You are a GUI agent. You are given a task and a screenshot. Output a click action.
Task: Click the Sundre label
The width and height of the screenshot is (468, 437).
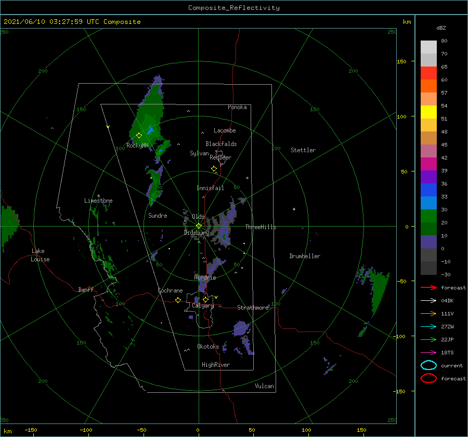(158, 215)
